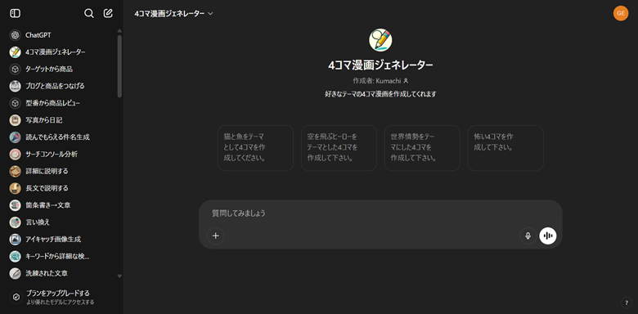The image size is (638, 314).
Task: Click the icon beside 長文で説明する
Action: click(x=15, y=188)
